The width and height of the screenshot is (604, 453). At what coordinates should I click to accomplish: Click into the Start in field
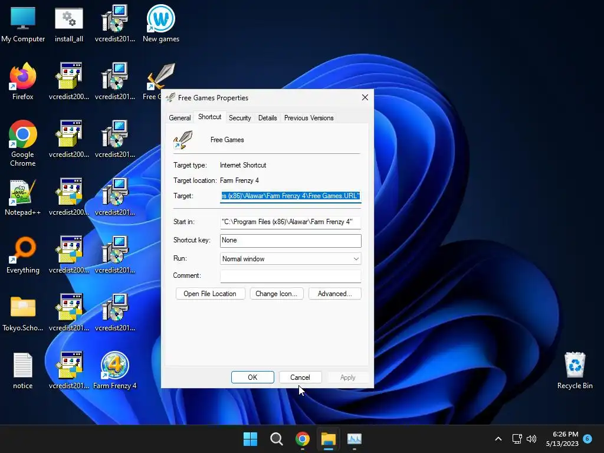pos(290,222)
